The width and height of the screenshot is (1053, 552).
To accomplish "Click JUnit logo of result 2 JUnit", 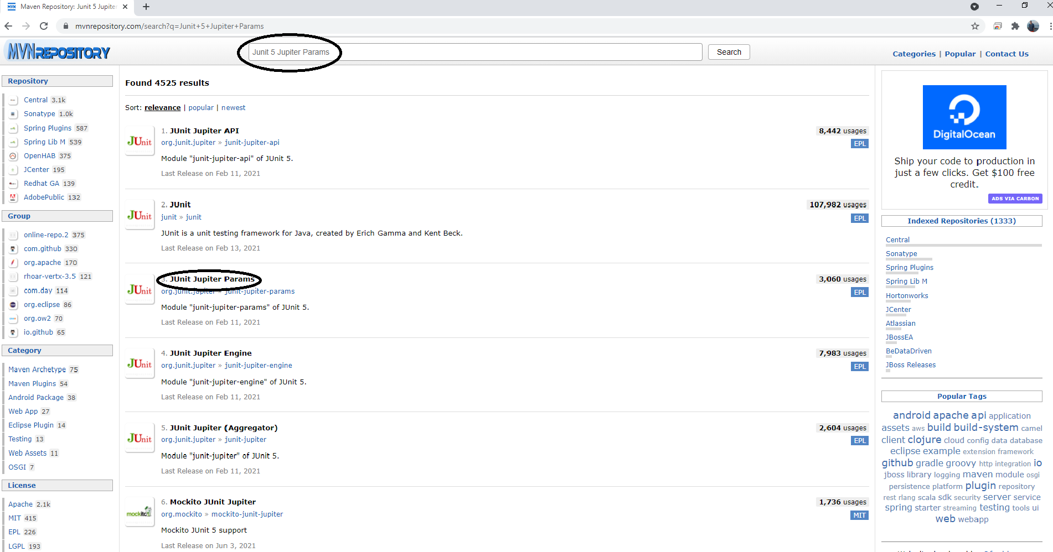I will pyautogui.click(x=140, y=215).
